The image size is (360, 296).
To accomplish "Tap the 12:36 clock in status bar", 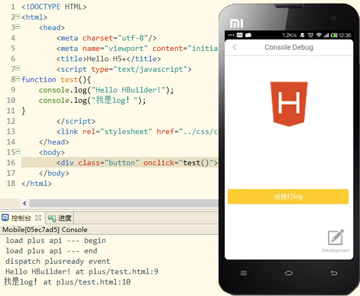I will pyautogui.click(x=345, y=35).
